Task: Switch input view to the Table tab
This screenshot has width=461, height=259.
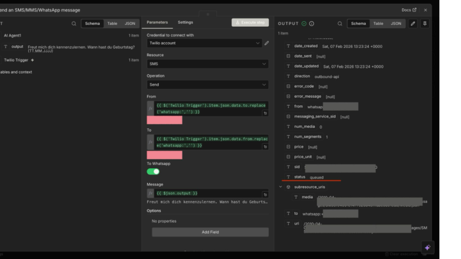Action: [112, 24]
